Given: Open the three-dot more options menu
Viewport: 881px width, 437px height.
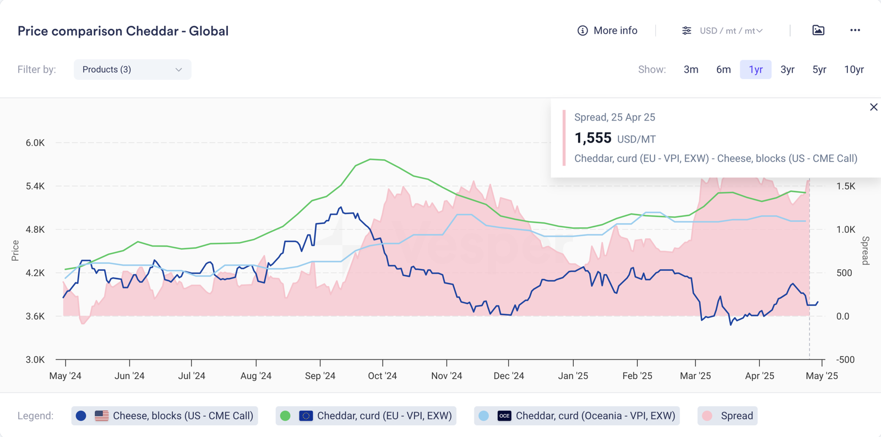Looking at the screenshot, I should pos(855,30).
